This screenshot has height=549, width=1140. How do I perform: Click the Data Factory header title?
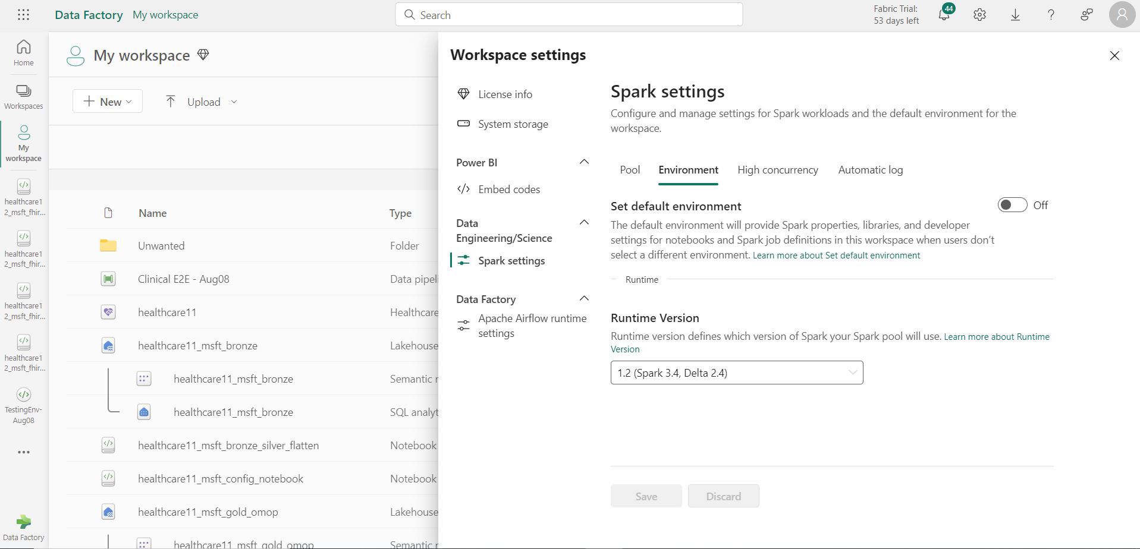[89, 15]
